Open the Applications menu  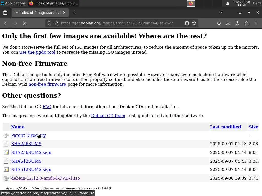click(x=14, y=3)
